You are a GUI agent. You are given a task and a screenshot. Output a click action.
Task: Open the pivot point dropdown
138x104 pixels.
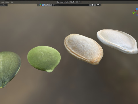pyautogui.click(x=68, y=2)
